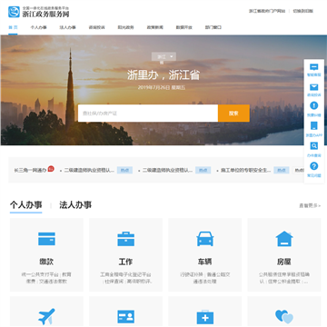Click the exclamation mark sidebar icon
The width and height of the screenshot is (327, 327).
coord(314,105)
